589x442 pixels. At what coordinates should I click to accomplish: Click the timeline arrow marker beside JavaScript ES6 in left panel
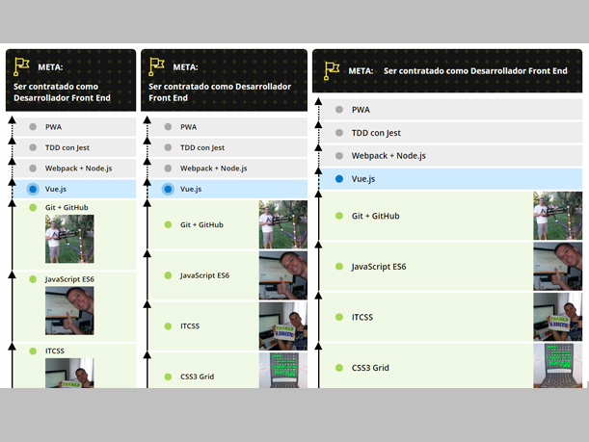coord(12,274)
